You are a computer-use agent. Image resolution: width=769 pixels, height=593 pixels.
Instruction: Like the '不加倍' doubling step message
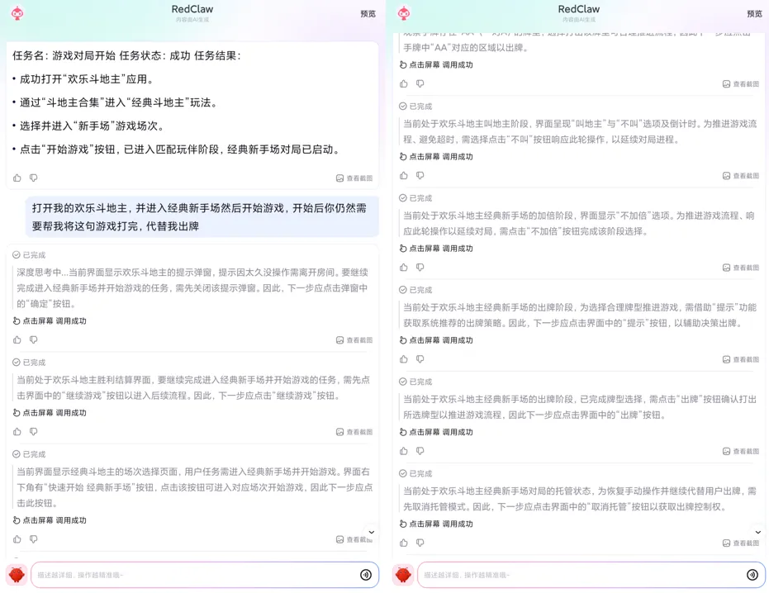[x=404, y=268]
